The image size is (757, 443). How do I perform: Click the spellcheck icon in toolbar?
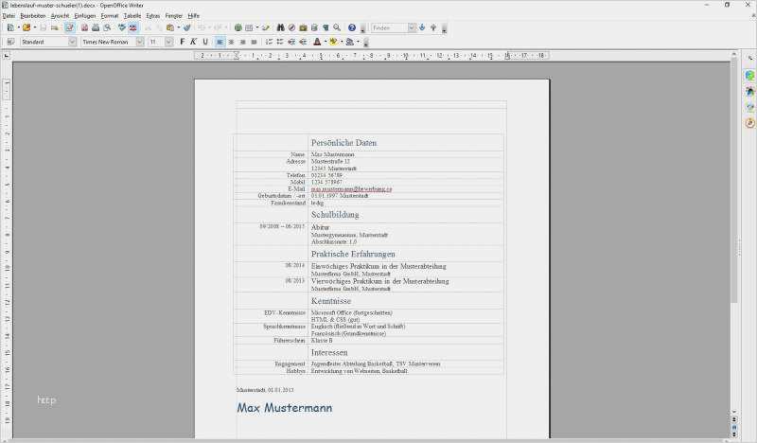coord(121,28)
